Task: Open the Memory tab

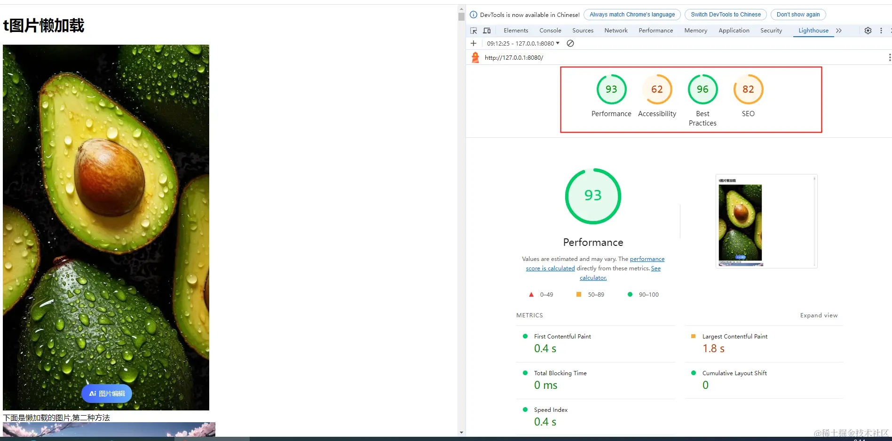Action: click(x=695, y=31)
